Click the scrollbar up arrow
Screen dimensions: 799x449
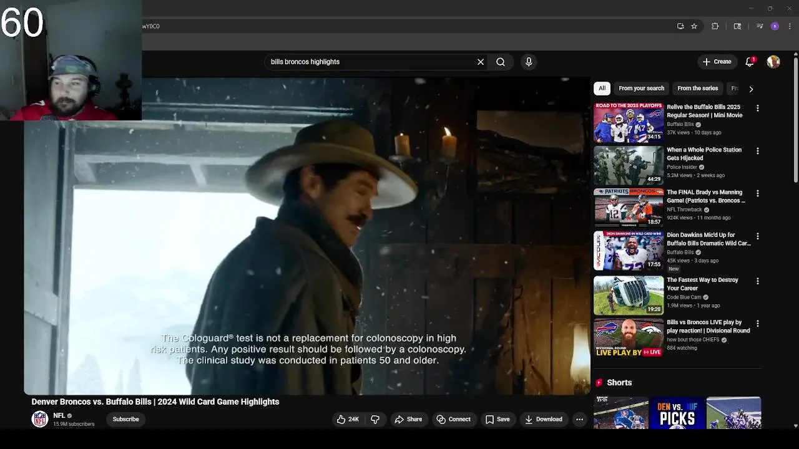coord(795,55)
